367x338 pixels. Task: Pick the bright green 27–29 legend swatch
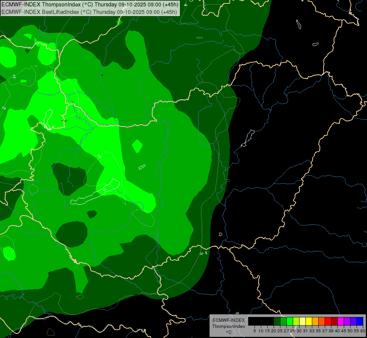click(x=290, y=321)
